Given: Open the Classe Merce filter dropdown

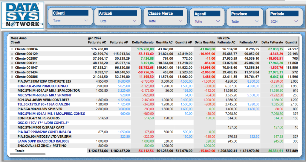Looking at the screenshot, I should pos(180,21).
